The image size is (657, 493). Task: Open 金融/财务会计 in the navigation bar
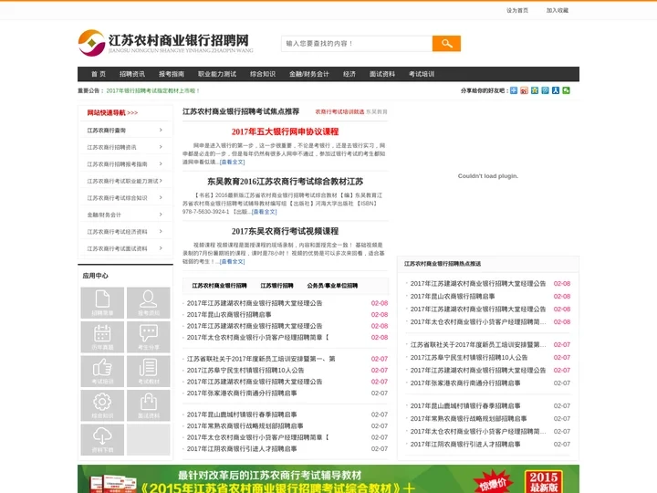[x=309, y=74]
